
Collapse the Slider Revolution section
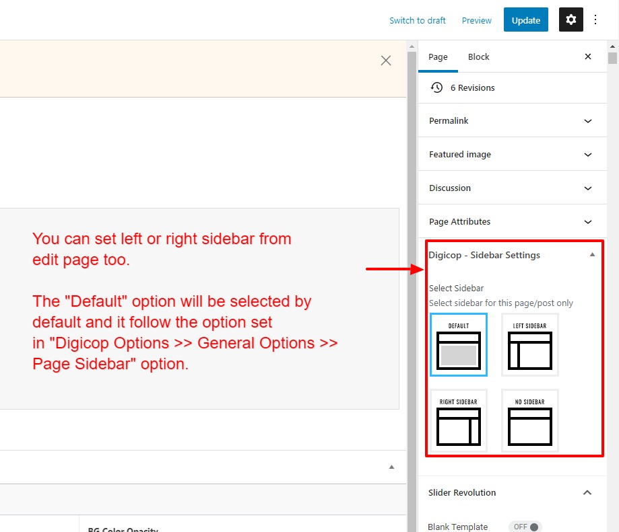pyautogui.click(x=587, y=493)
